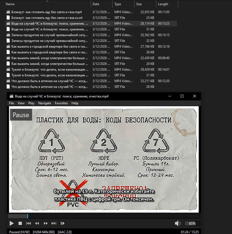Open the Favorites menu
The width and height of the screenshot is (232, 234).
coord(61,103)
